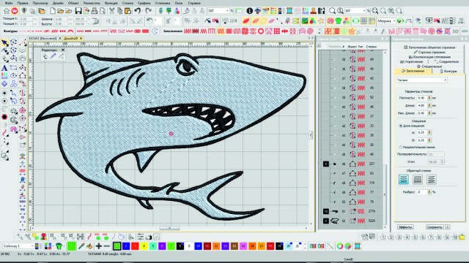
Task: Select object row 52 with 5224 stitches
Action: click(x=350, y=221)
